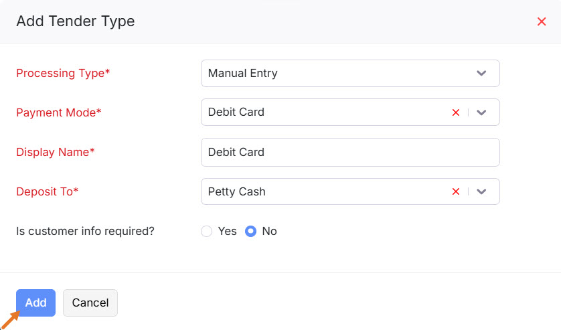Click the Display Name label
Screen dimensions: 561x330
[56, 152]
